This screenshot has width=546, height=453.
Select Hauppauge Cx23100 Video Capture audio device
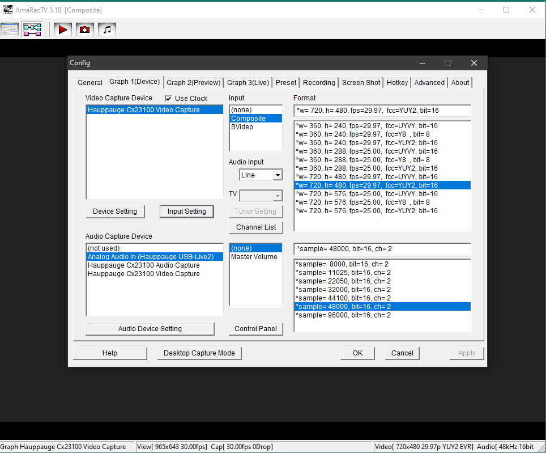point(155,274)
